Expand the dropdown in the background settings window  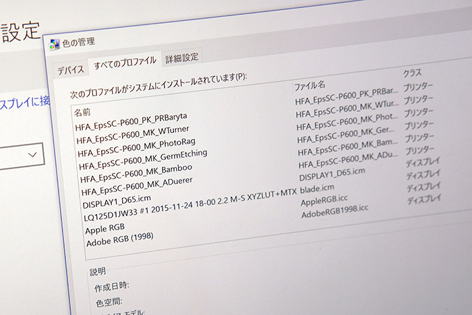pyautogui.click(x=32, y=154)
